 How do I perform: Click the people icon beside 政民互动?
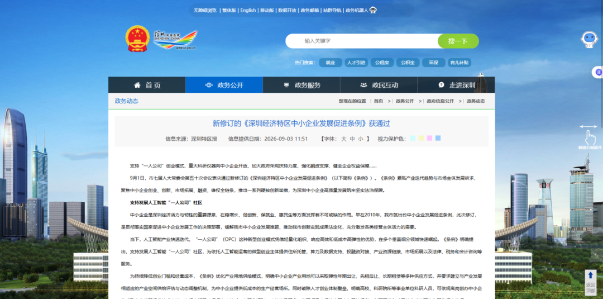coord(363,85)
